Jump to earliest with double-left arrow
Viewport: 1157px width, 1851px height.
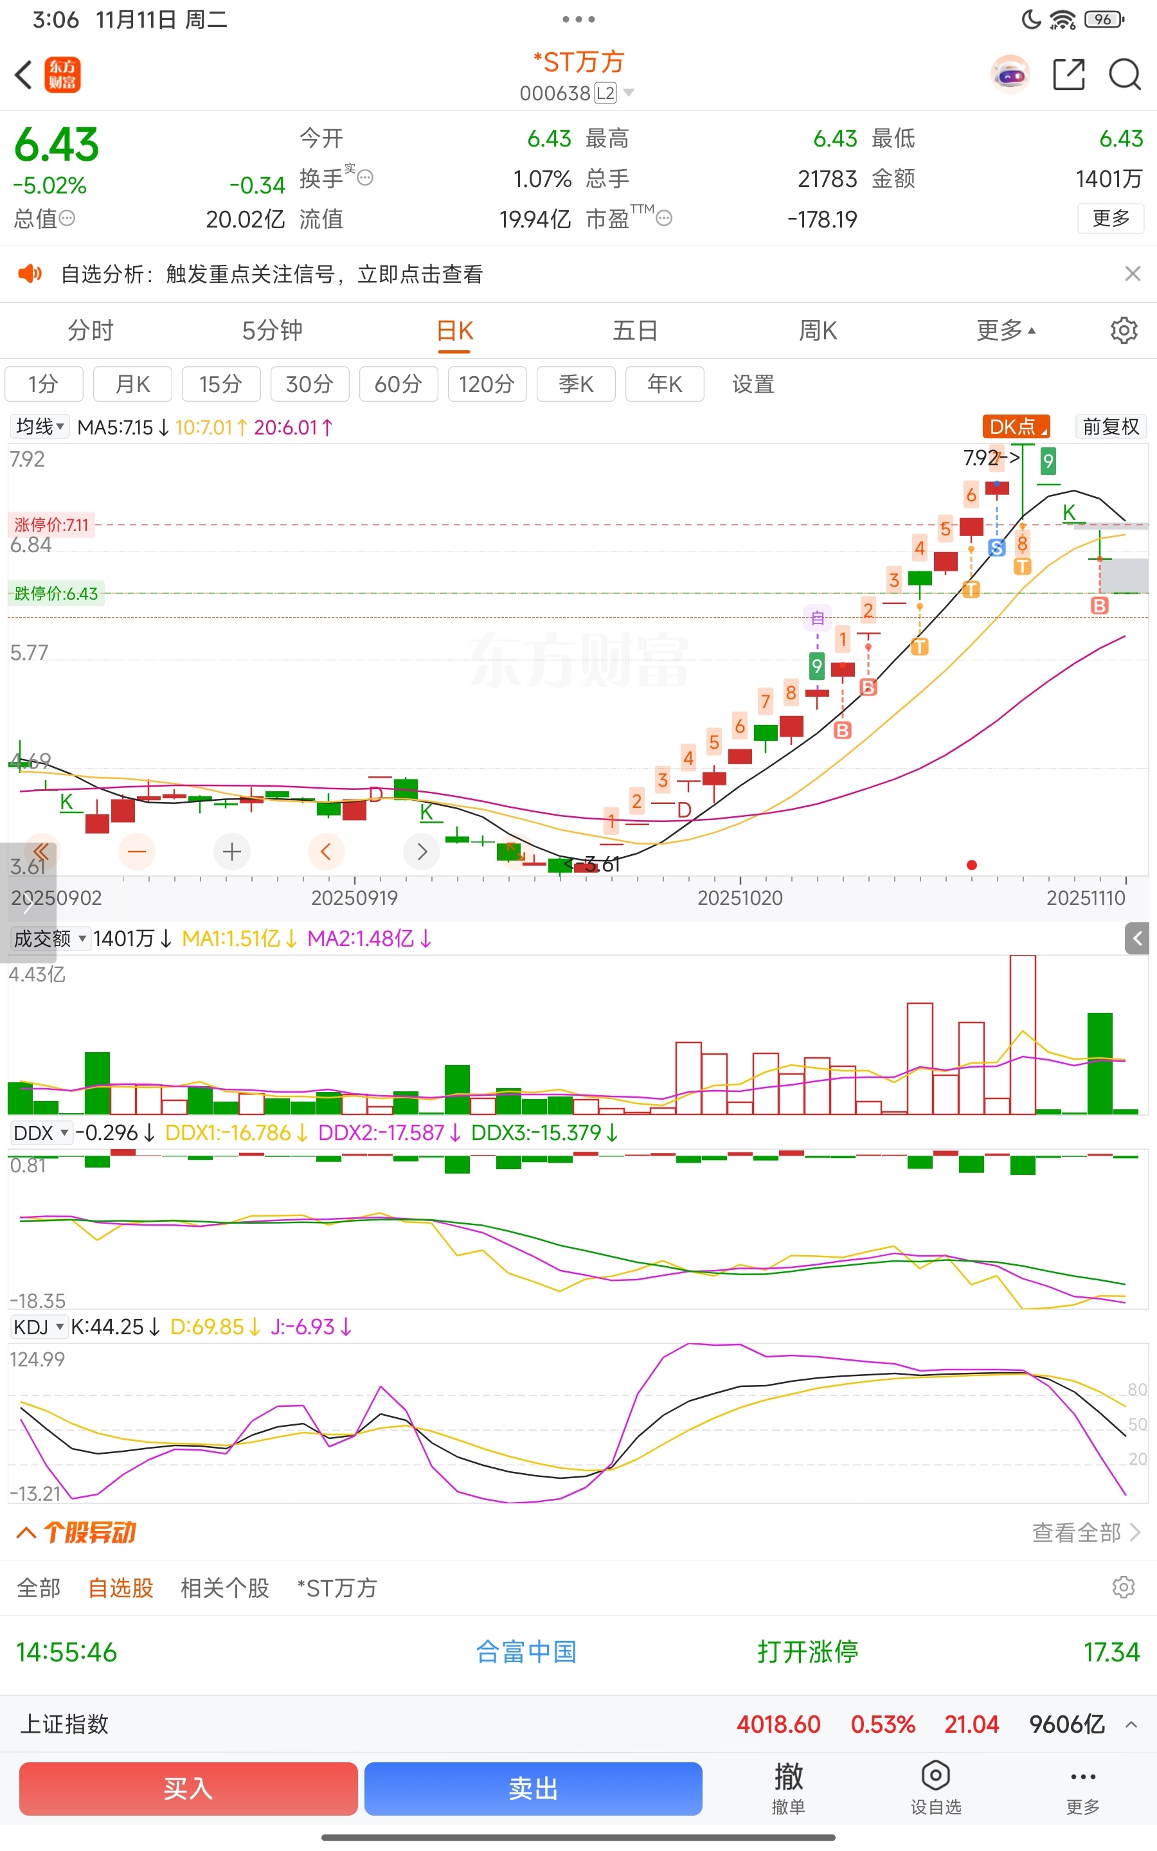tap(41, 852)
